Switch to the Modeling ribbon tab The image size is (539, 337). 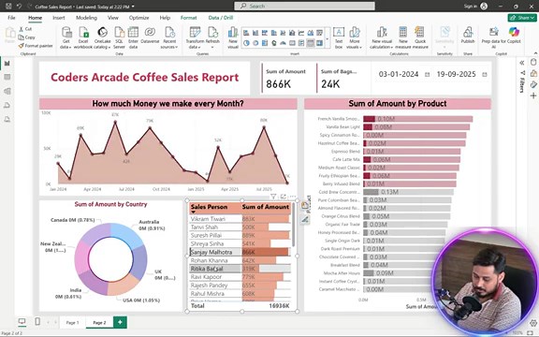86,18
